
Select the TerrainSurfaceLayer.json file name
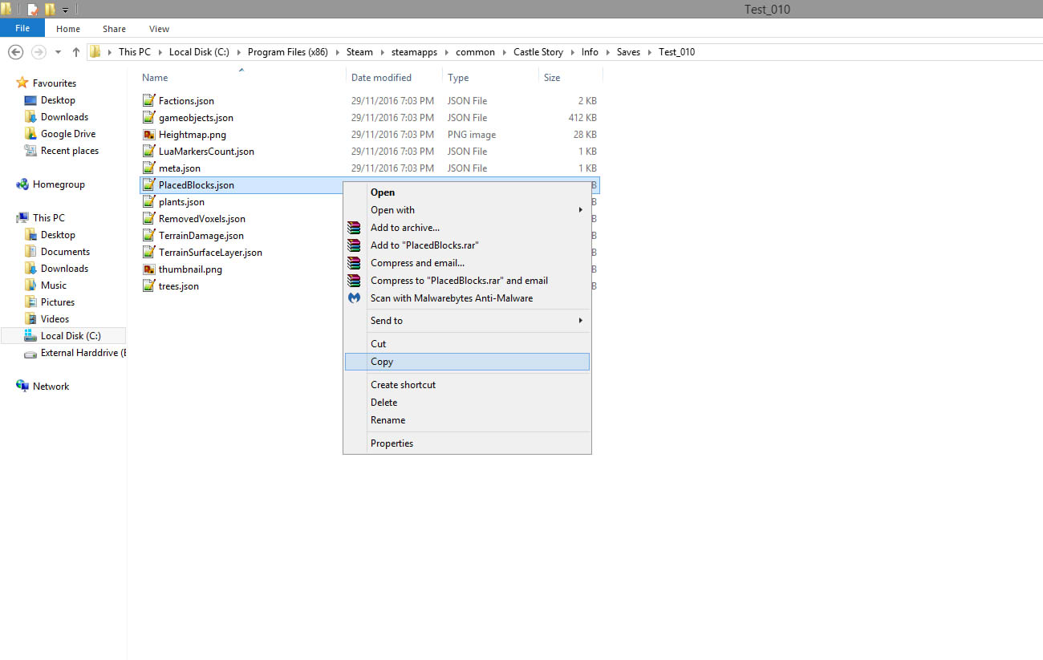coord(210,253)
